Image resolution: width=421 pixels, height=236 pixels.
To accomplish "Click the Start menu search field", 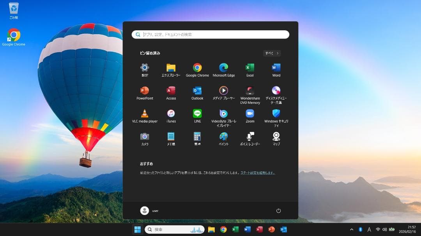I will click(x=210, y=35).
